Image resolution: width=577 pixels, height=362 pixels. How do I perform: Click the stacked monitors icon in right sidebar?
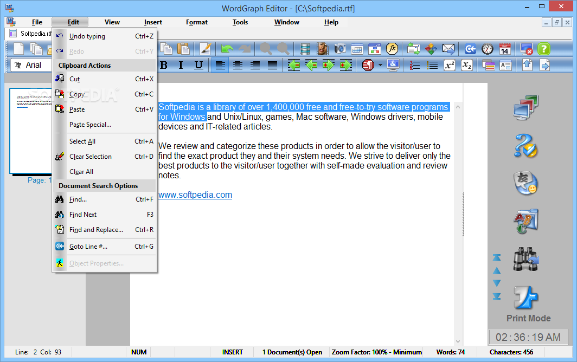[526, 107]
